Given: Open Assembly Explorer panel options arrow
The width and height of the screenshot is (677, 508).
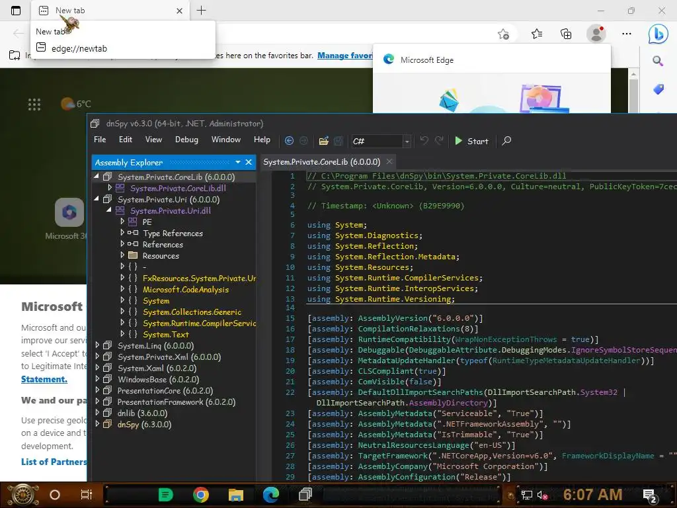Looking at the screenshot, I should [x=238, y=163].
